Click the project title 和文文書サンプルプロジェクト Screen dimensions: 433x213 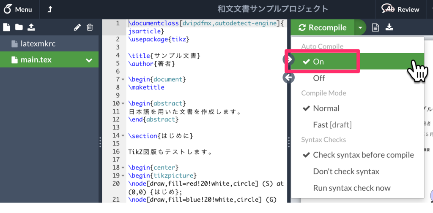pos(273,9)
